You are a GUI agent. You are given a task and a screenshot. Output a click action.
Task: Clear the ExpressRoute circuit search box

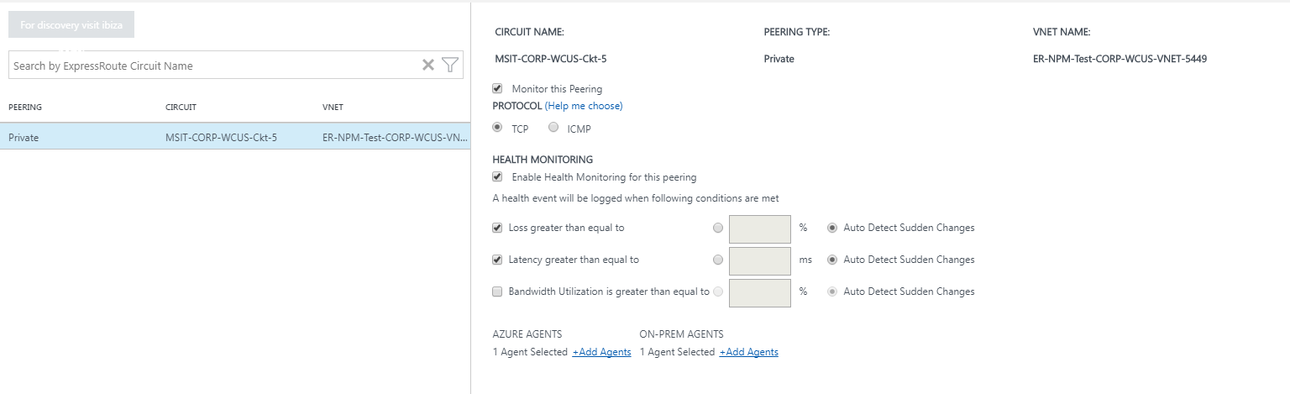[427, 65]
